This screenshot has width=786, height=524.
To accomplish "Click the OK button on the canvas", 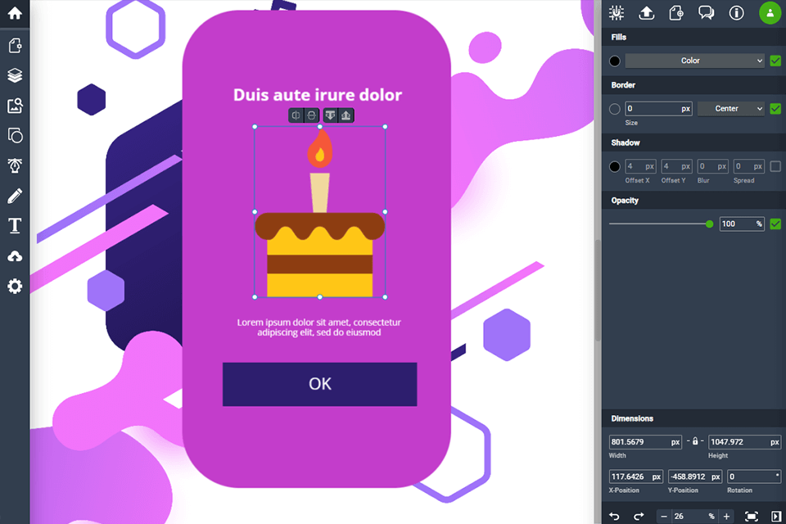I will click(320, 384).
